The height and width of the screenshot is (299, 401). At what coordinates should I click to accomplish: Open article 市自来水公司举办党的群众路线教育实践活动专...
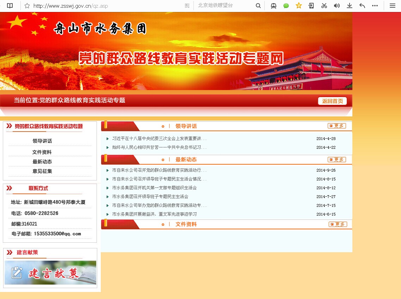click(159, 205)
